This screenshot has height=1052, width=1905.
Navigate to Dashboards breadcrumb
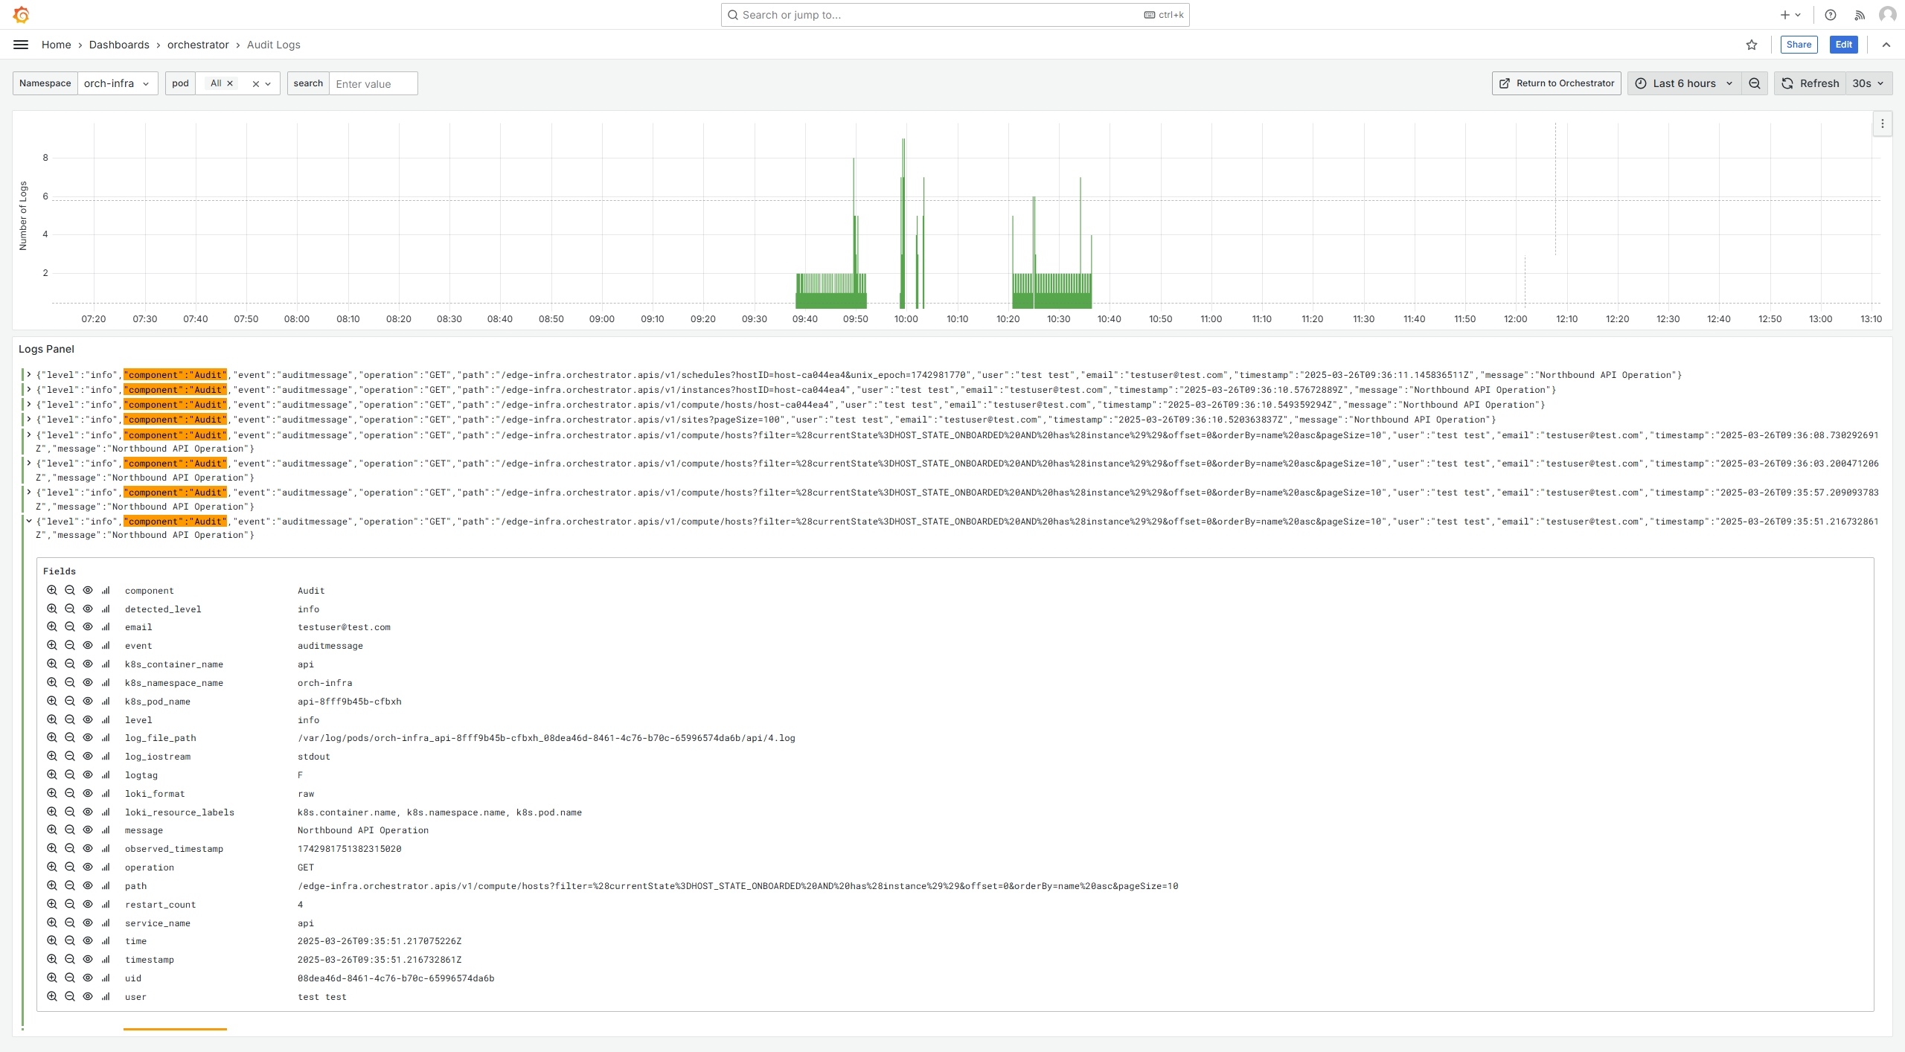(x=119, y=45)
